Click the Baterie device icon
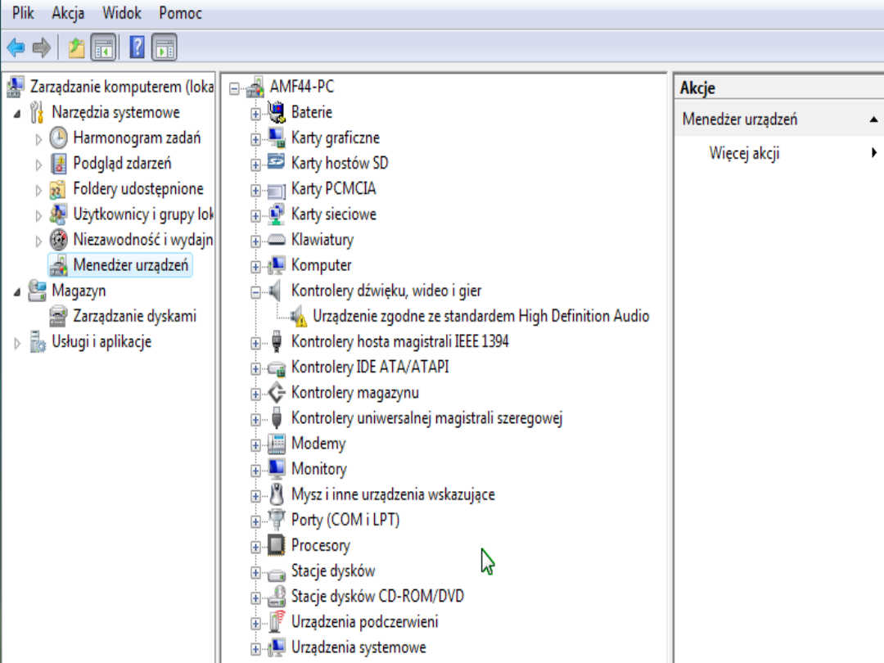The image size is (884, 663). click(x=277, y=112)
